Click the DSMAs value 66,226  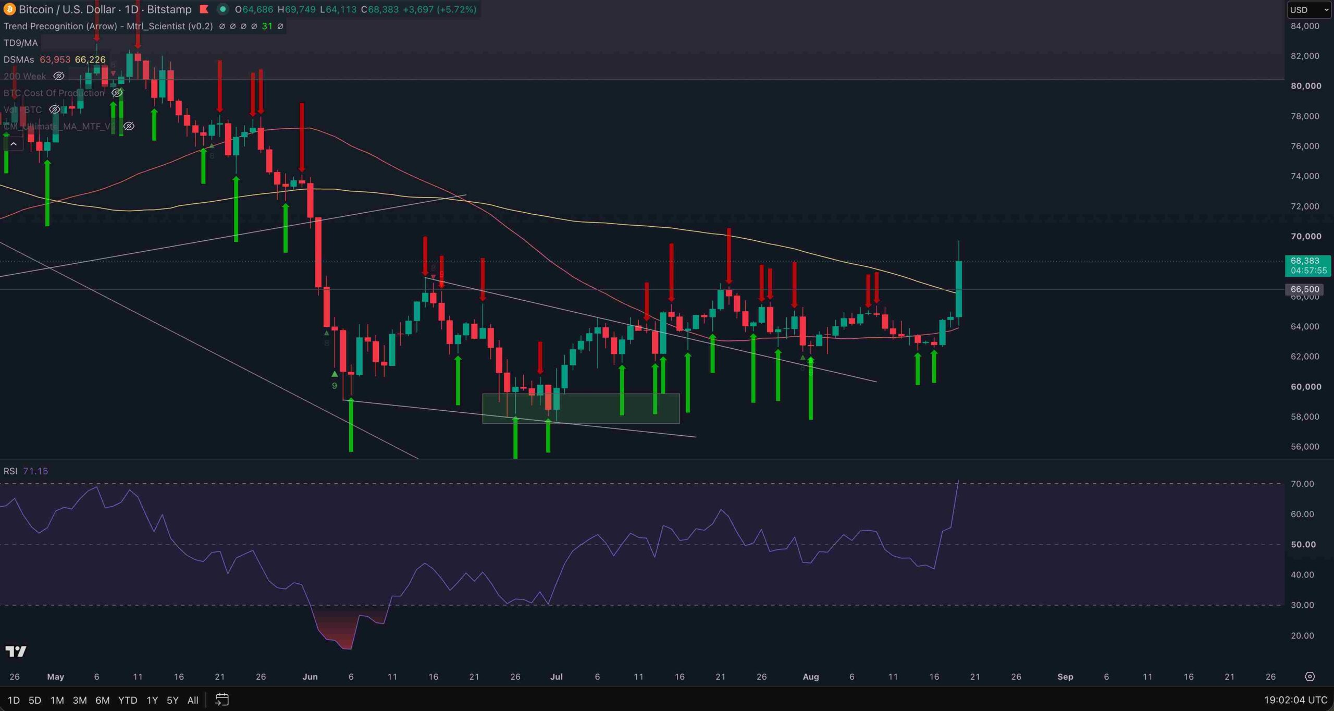[x=90, y=59]
